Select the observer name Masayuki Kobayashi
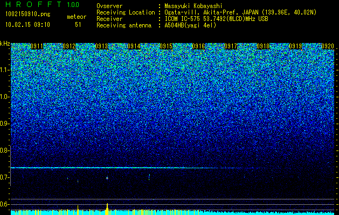The height and width of the screenshot is (215, 339). coord(193,6)
